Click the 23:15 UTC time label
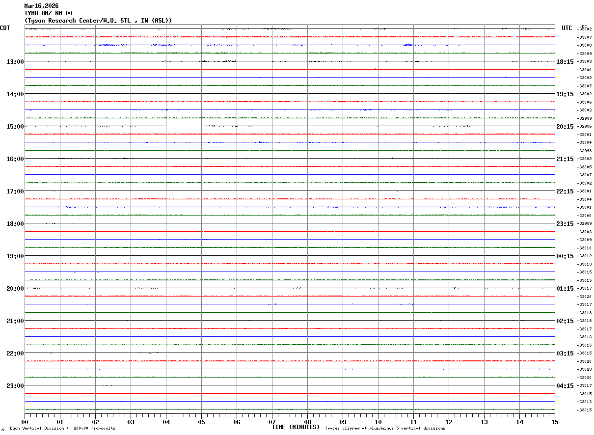The image size is (594, 435). point(565,224)
